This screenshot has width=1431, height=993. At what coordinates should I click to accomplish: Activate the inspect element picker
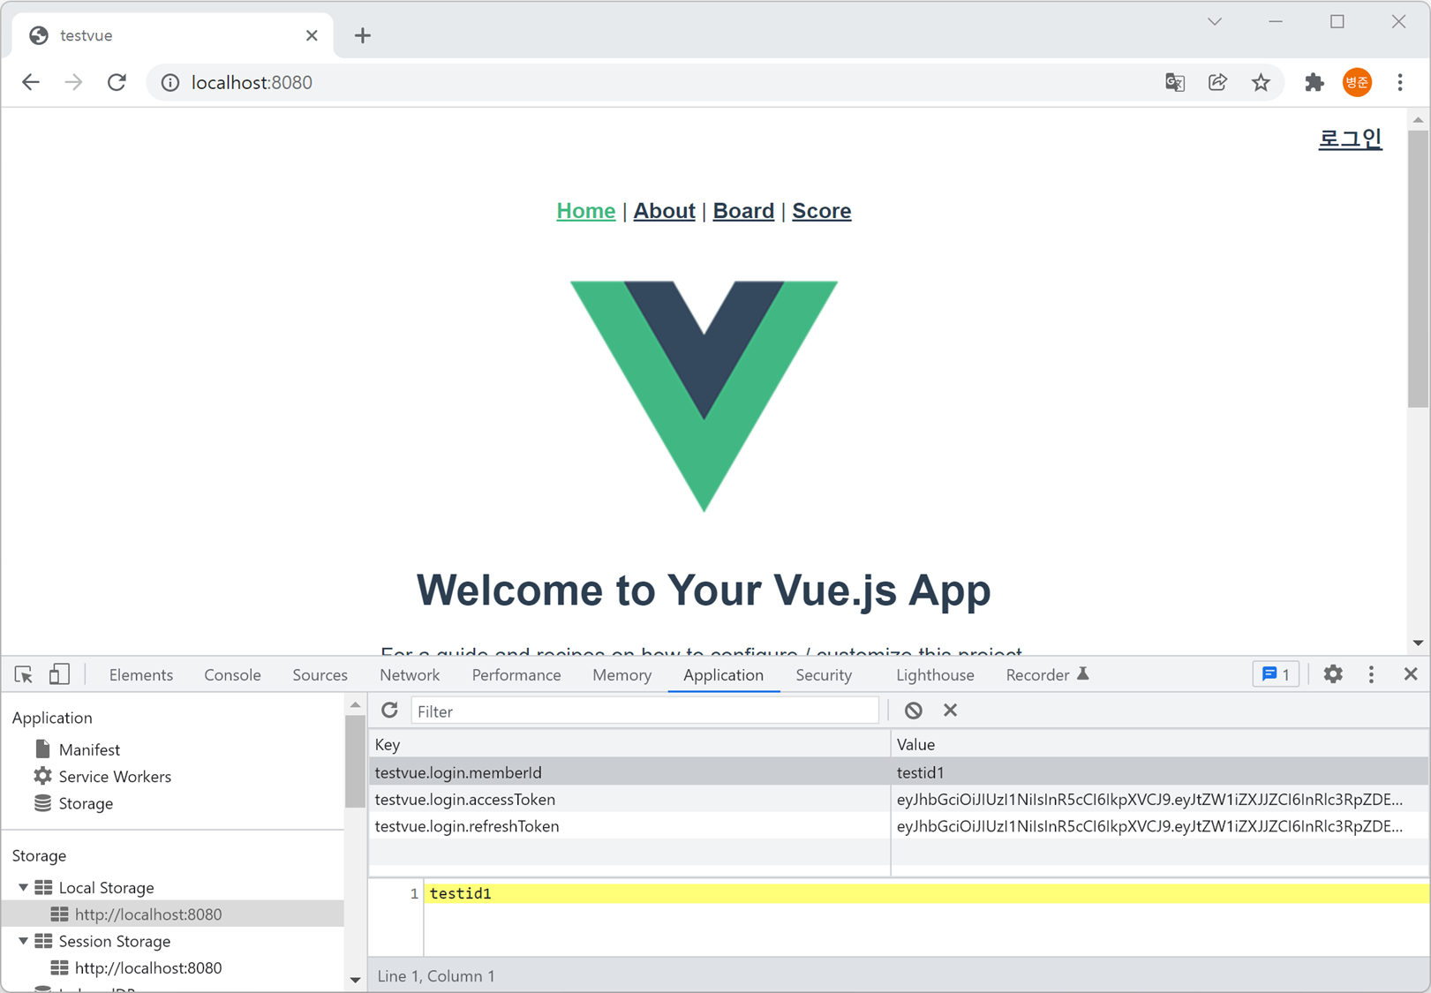coord(24,675)
